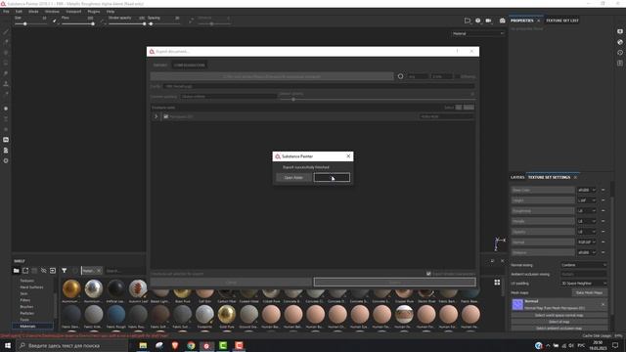The width and height of the screenshot is (626, 352).
Task: Open the UV padding dropdown
Action: click(583, 284)
